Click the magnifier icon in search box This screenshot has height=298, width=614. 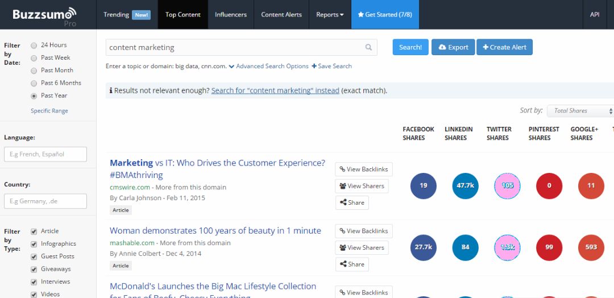[x=368, y=47]
